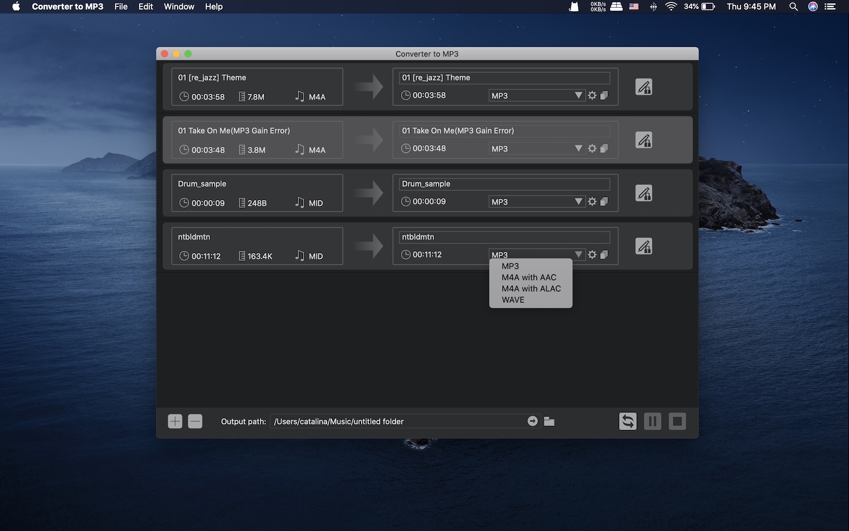The height and width of the screenshot is (531, 849).
Task: Click the Wi-Fi status icon
Action: (x=671, y=6)
